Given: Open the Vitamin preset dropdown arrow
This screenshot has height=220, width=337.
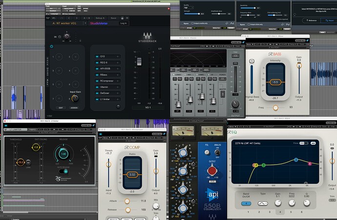Looking at the screenshot, I should [202, 46].
